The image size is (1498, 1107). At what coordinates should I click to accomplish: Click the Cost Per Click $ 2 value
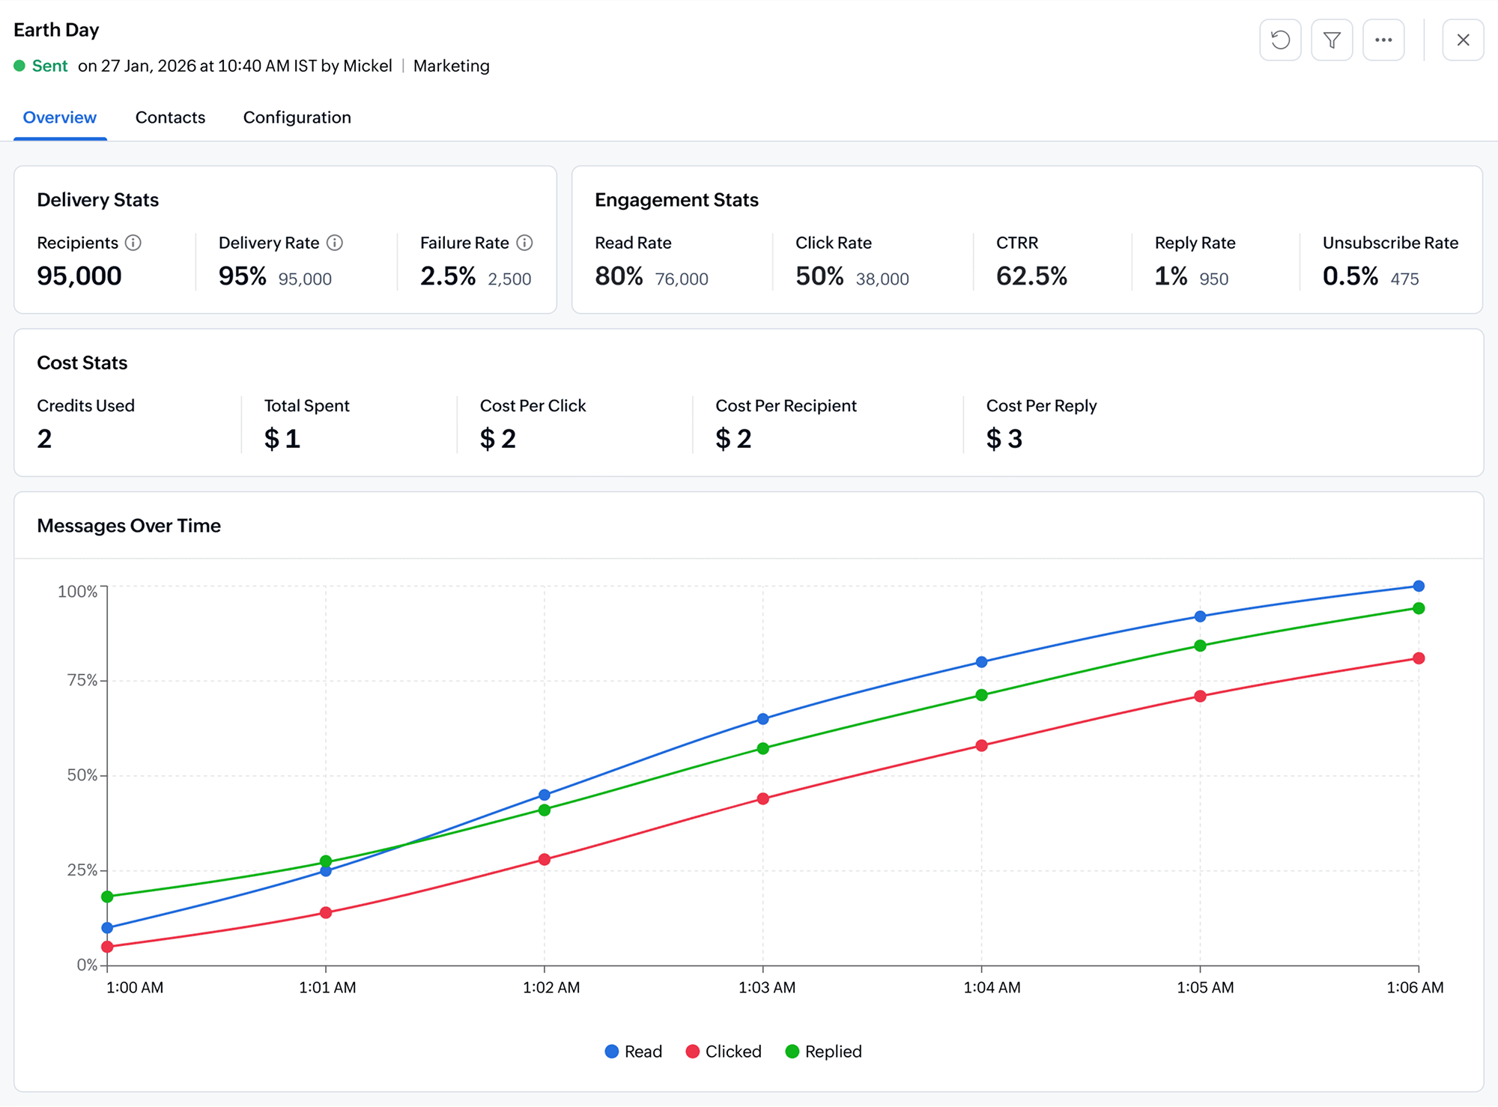[498, 439]
